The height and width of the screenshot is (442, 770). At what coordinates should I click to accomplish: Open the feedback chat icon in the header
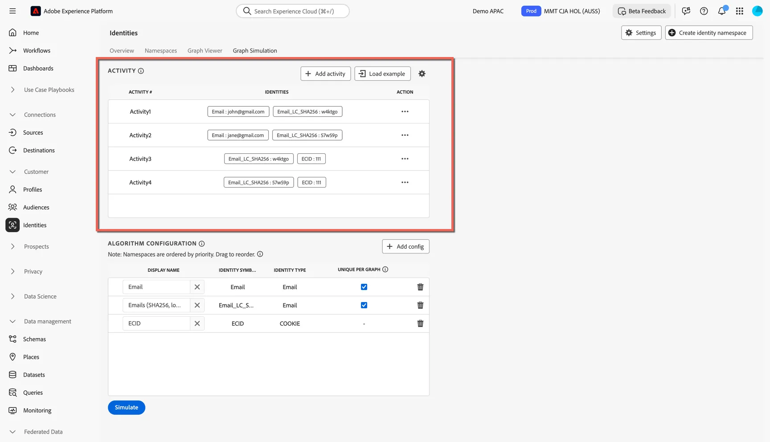(x=686, y=11)
